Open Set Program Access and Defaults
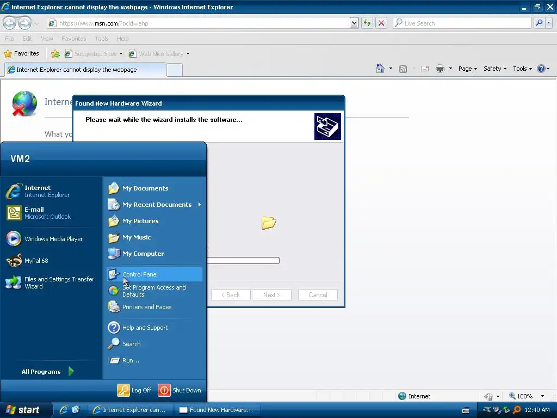Screen dimensions: 557x418 [154, 291]
